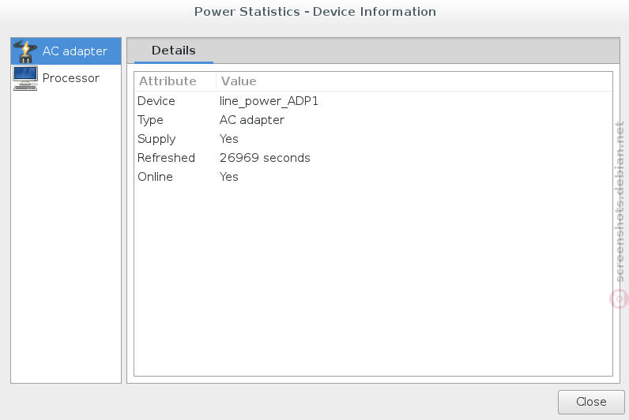Select the Processor device label
Image resolution: width=629 pixels, height=420 pixels.
tap(71, 78)
